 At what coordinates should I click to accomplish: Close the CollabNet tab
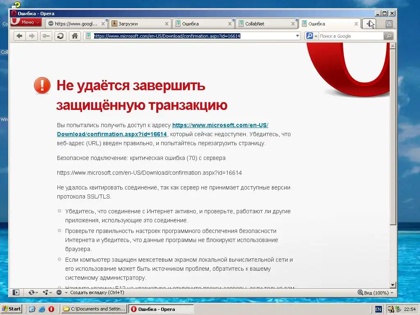293,24
